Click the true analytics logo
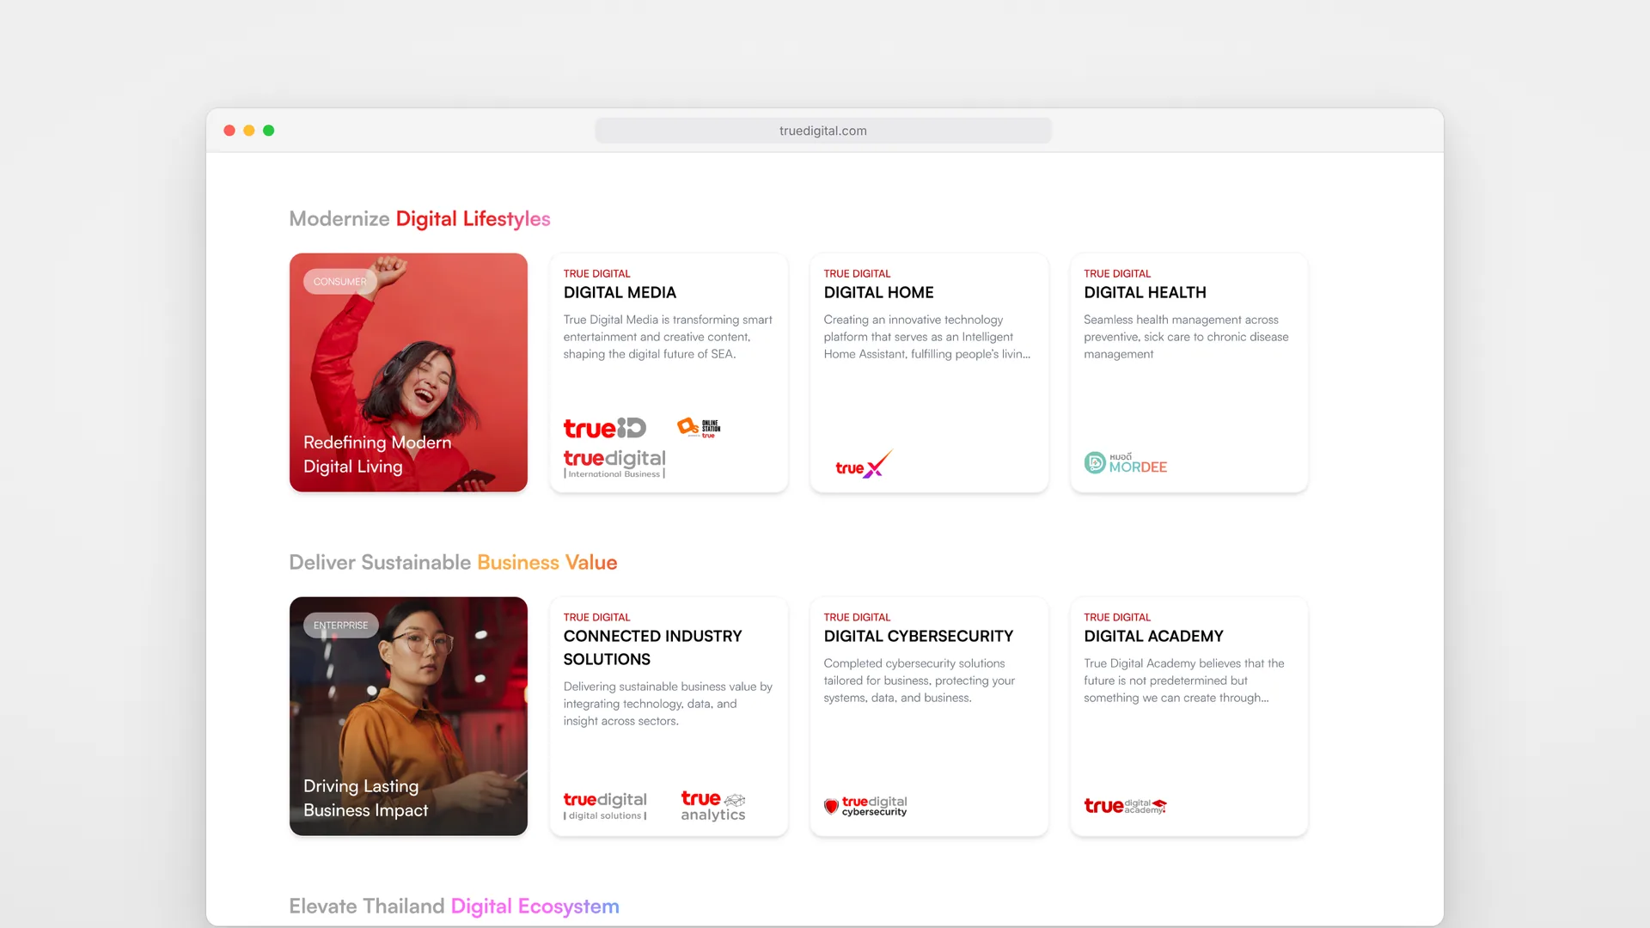The image size is (1650, 928). pyautogui.click(x=713, y=806)
